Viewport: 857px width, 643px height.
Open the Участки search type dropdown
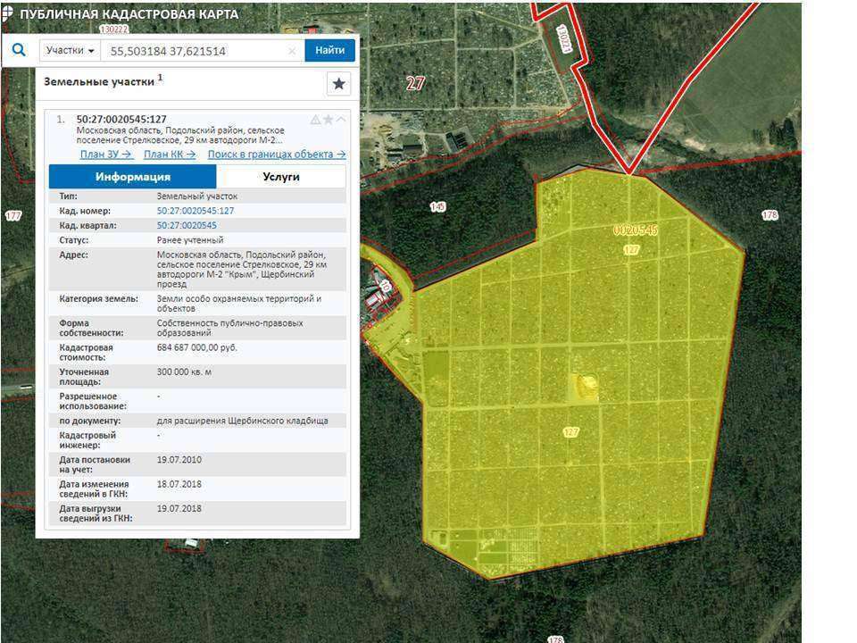point(70,51)
